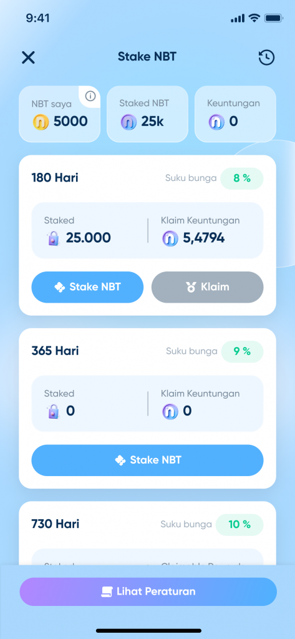Open Lihat Peraturan rules
The image size is (295, 639).
click(148, 592)
